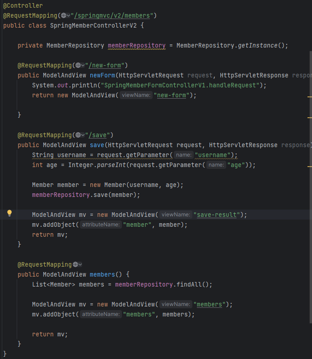Open the underlined "members" view name link
The height and width of the screenshot is (359, 312).
(210, 305)
